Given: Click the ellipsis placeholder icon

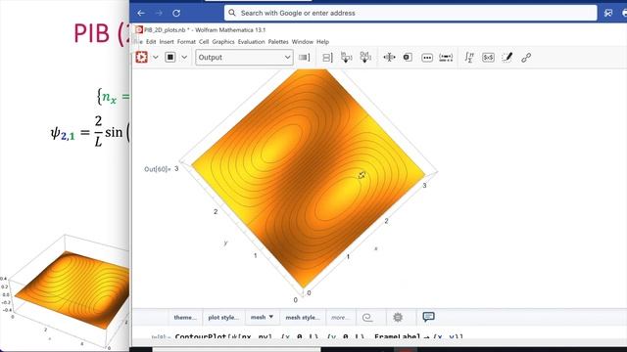Looking at the screenshot, I should (427, 58).
